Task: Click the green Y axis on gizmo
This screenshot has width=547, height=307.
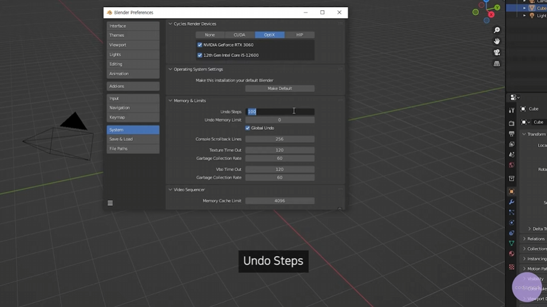Action: point(497,7)
